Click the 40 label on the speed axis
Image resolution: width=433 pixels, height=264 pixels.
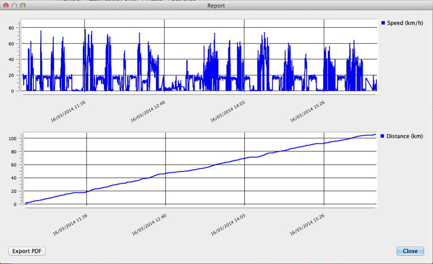click(11, 59)
